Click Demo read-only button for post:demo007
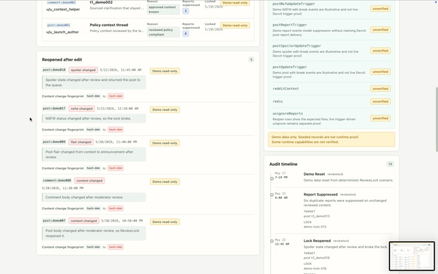Screen dimensions: 438x274 click(x=165, y=222)
